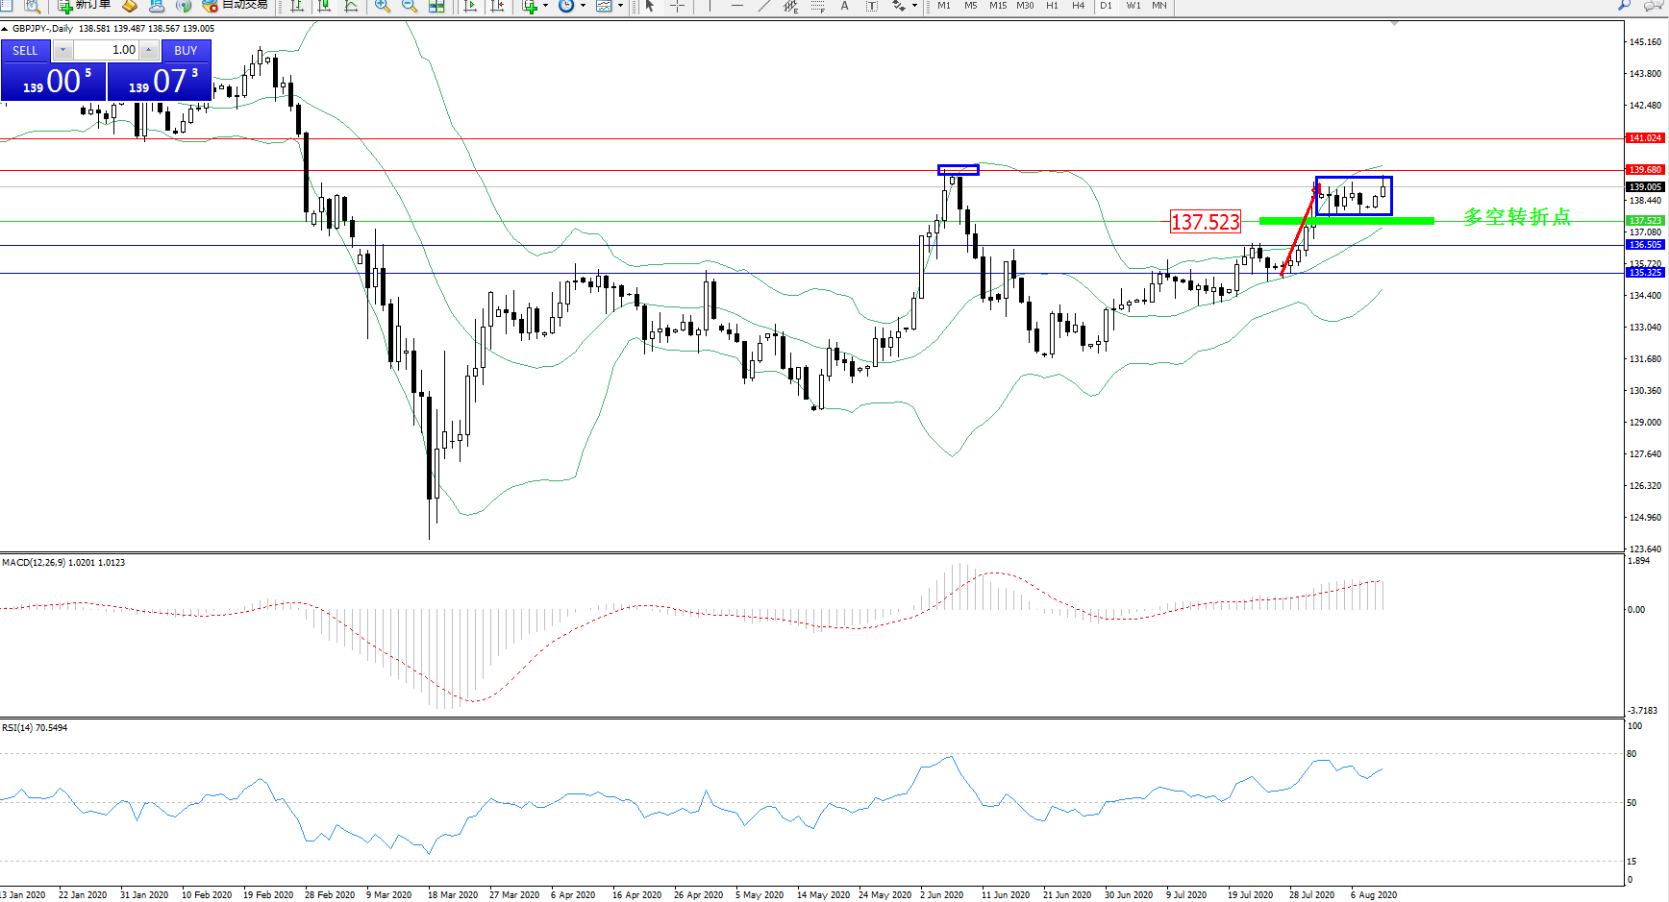Open the periodicity clock dropdown arrow

583,6
